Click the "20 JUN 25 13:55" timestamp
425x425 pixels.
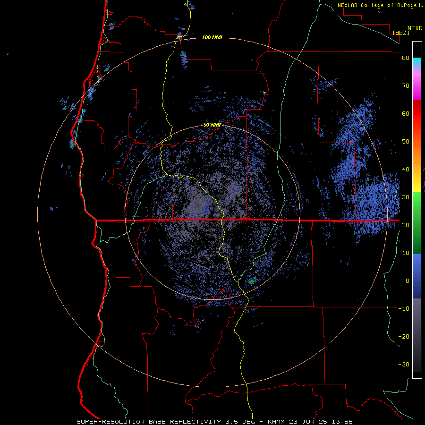(x=321, y=422)
